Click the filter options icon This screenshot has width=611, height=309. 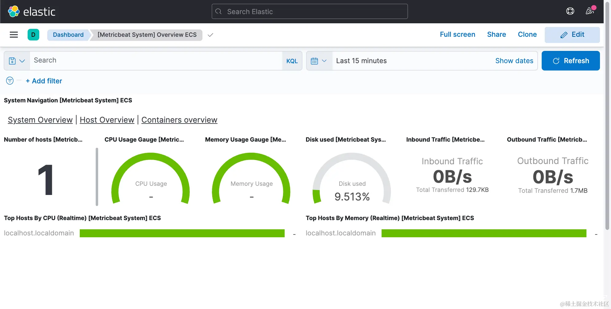coord(10,81)
